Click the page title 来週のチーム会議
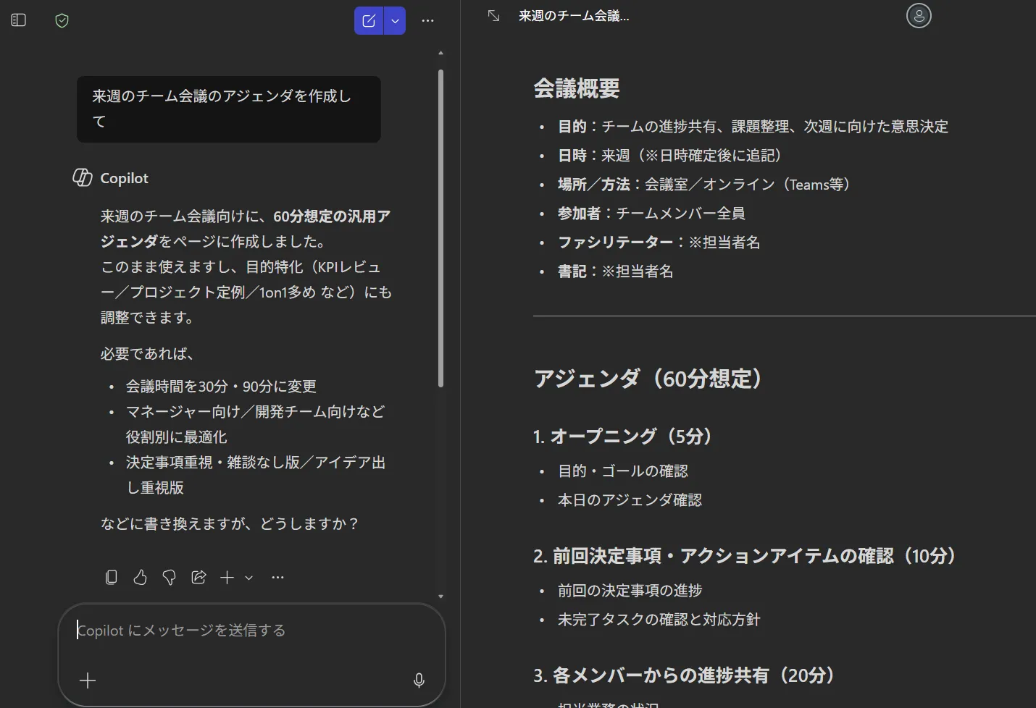Viewport: 1036px width, 708px height. pos(575,15)
